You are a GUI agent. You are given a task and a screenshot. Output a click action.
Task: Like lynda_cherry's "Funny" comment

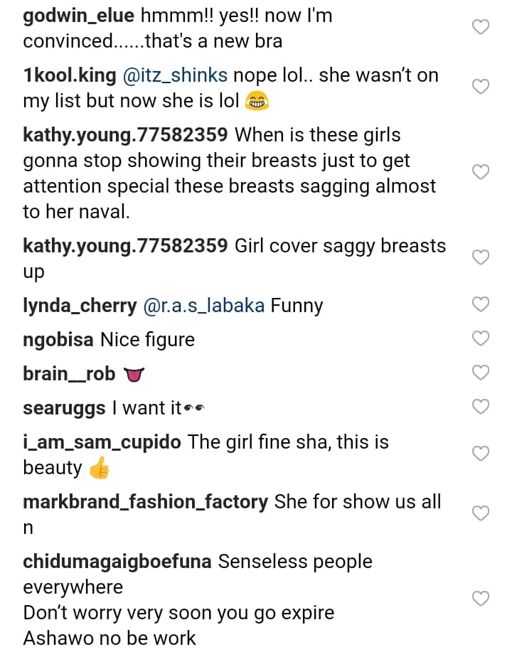(x=481, y=304)
